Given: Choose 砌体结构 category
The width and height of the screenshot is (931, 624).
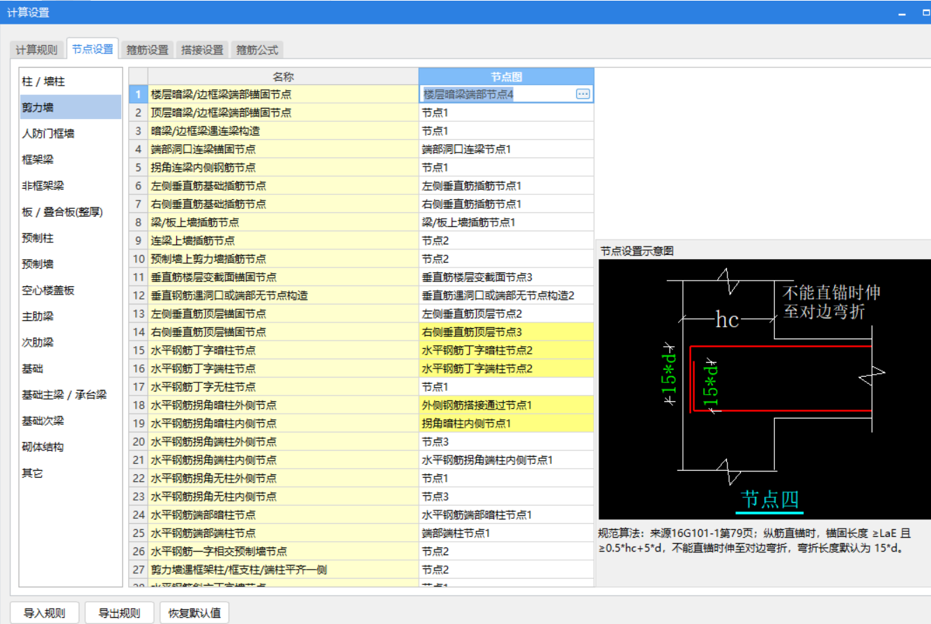Looking at the screenshot, I should [x=70, y=447].
